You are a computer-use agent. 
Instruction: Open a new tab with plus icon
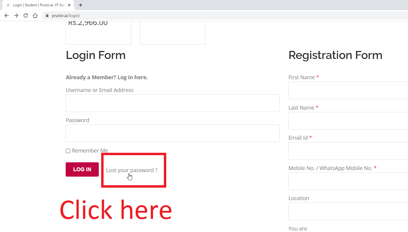coord(81,5)
